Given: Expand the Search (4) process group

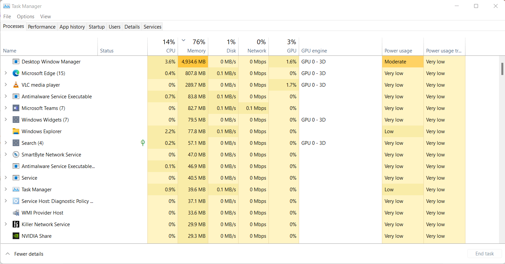Looking at the screenshot, I should (x=6, y=143).
